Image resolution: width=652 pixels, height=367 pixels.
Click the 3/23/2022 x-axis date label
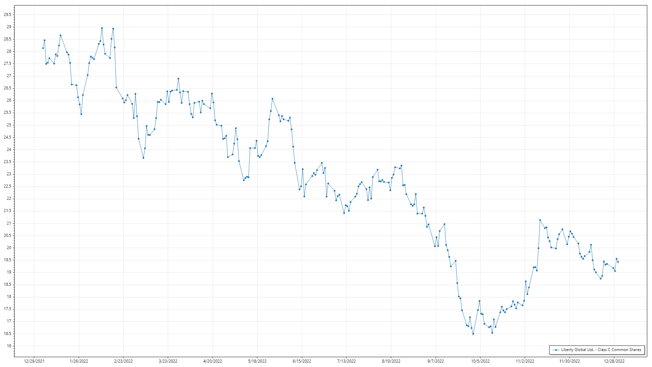coord(168,361)
